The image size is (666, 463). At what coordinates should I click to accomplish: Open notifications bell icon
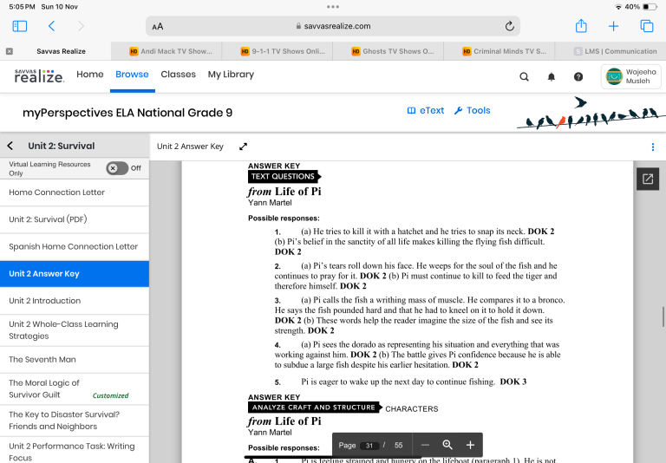pyautogui.click(x=552, y=76)
